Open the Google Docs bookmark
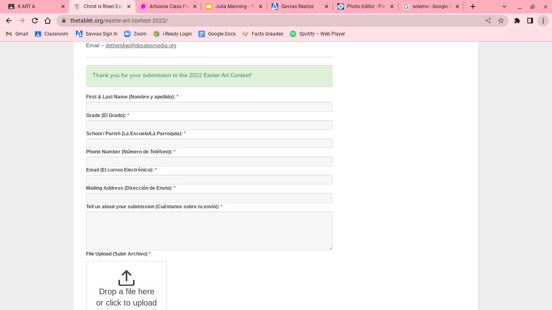This screenshot has width=552, height=310. pyautogui.click(x=217, y=34)
